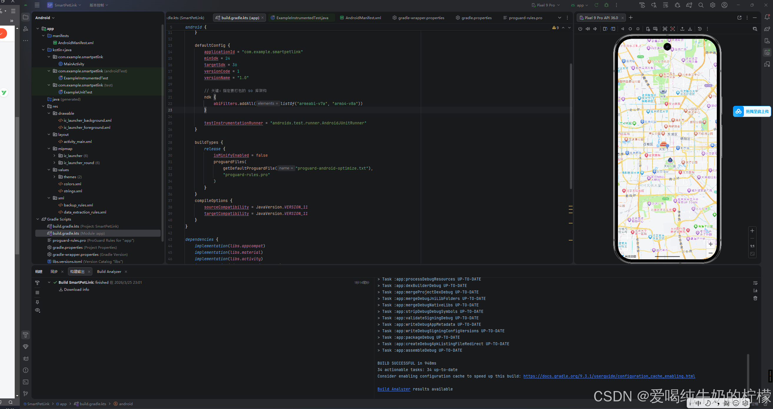Rotate the emulator left

point(605,29)
